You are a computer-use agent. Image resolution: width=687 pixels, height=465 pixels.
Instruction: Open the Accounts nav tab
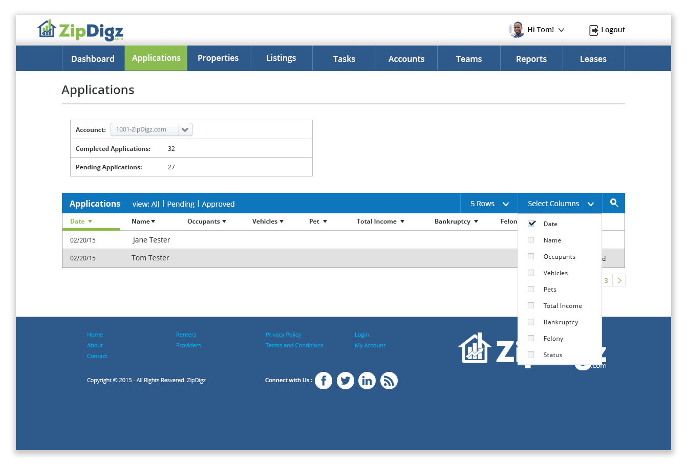pos(406,58)
